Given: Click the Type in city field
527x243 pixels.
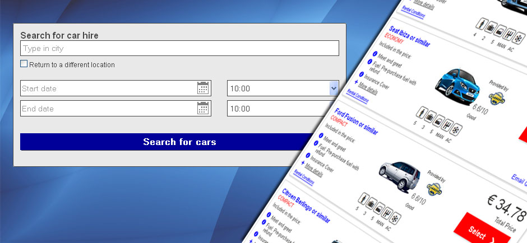Looking at the screenshot, I should coord(179,48).
